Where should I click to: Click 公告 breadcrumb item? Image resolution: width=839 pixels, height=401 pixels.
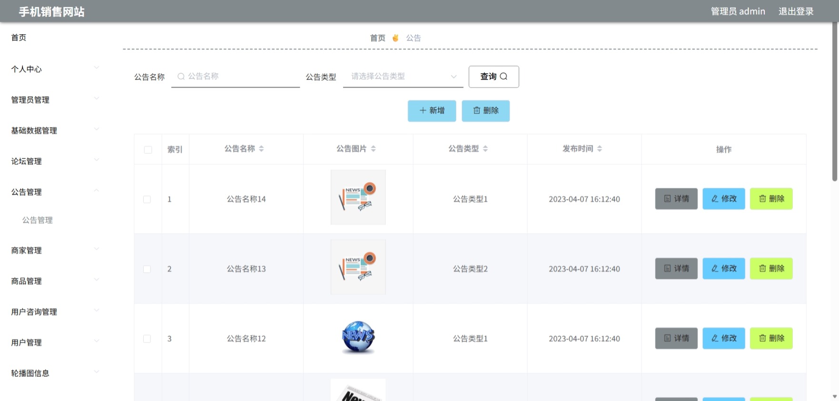tap(414, 38)
